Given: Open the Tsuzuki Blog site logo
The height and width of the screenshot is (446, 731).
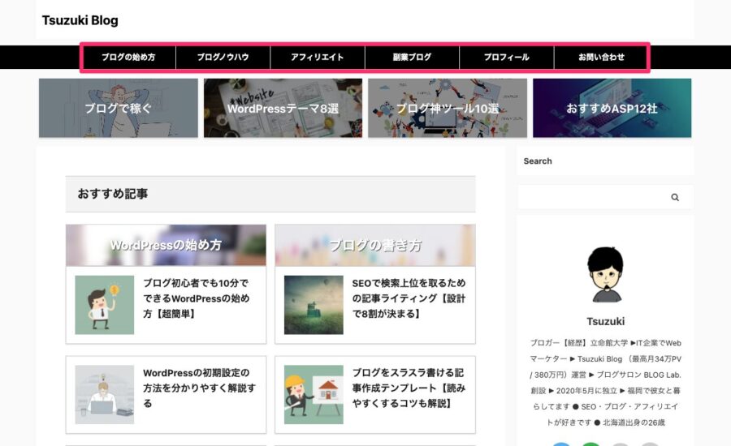Looking at the screenshot, I should pyautogui.click(x=80, y=20).
